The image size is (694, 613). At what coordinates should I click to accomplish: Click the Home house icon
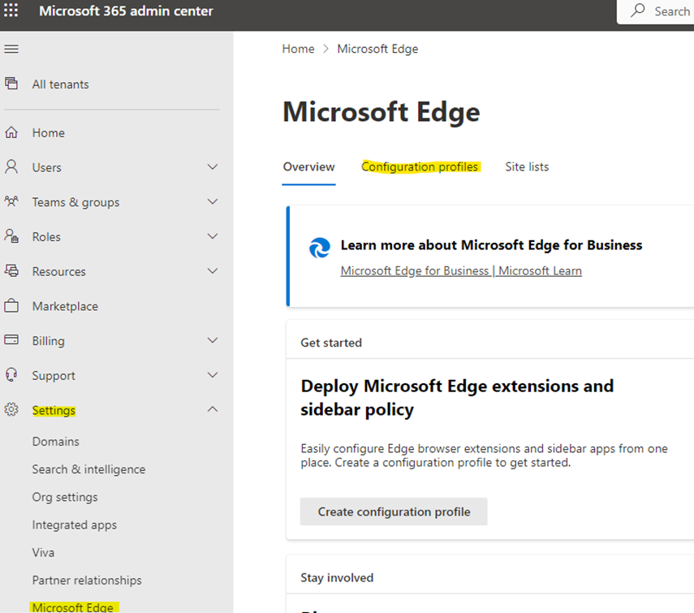pyautogui.click(x=11, y=132)
